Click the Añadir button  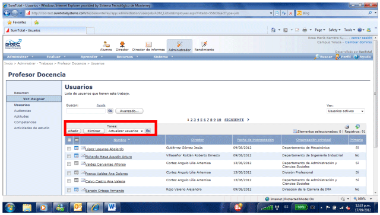coord(73,131)
